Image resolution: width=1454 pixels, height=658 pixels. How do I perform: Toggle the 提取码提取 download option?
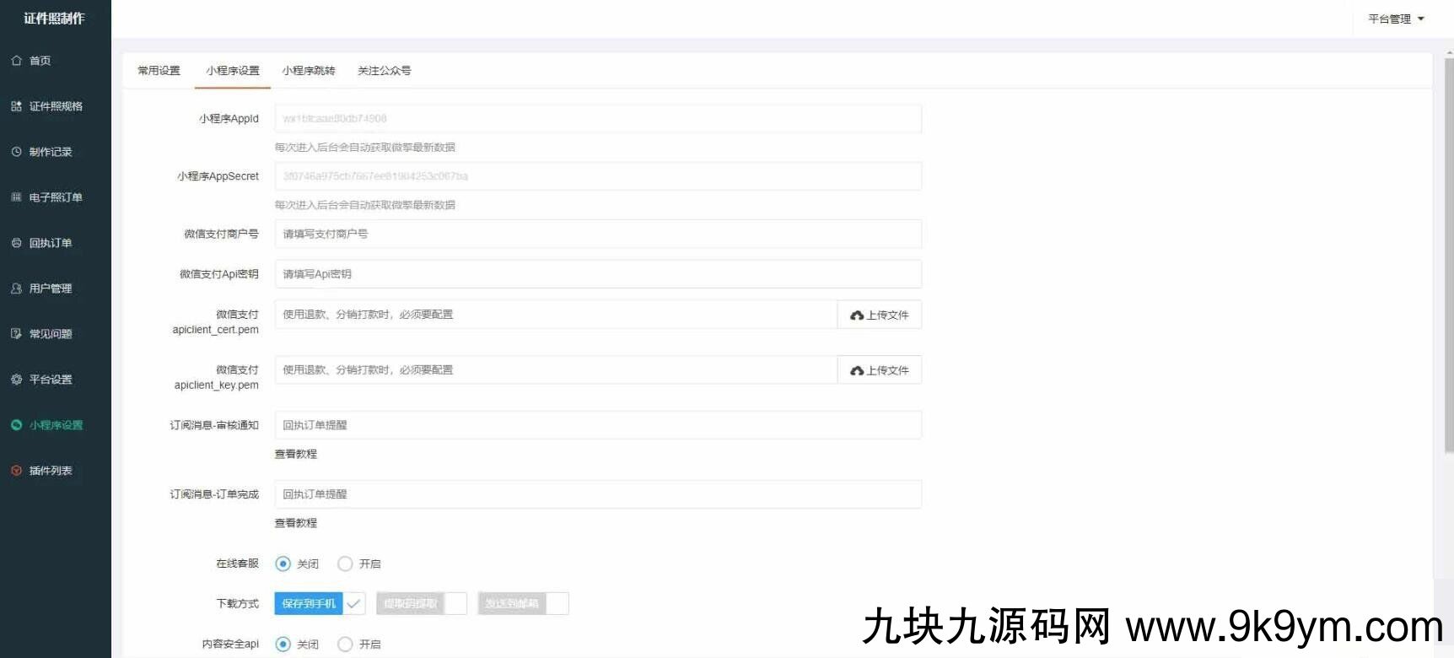click(422, 604)
